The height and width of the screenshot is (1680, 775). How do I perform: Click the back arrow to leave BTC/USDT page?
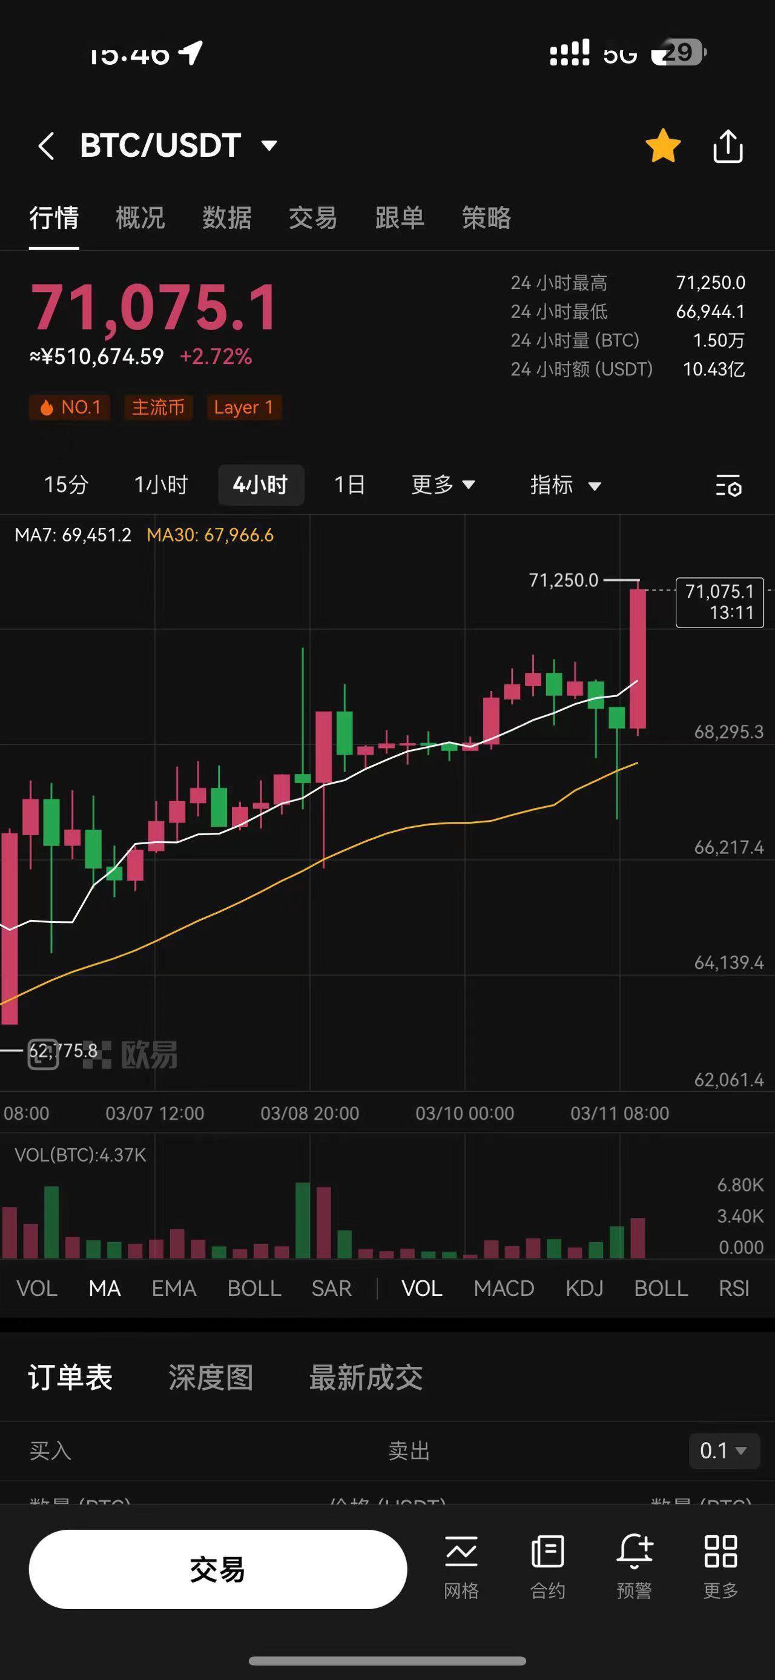45,145
